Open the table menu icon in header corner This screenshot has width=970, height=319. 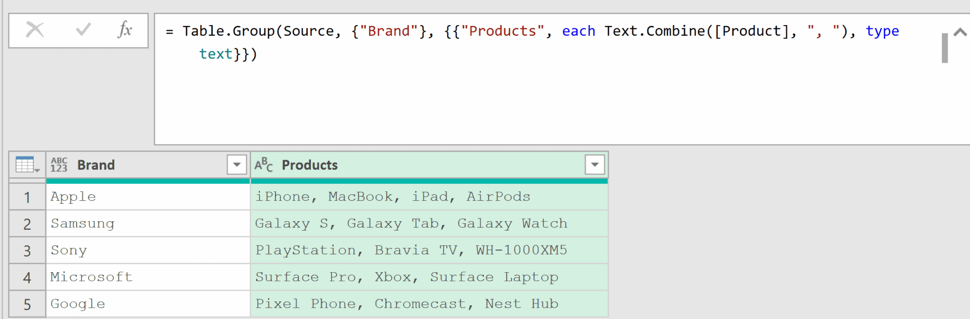click(27, 165)
